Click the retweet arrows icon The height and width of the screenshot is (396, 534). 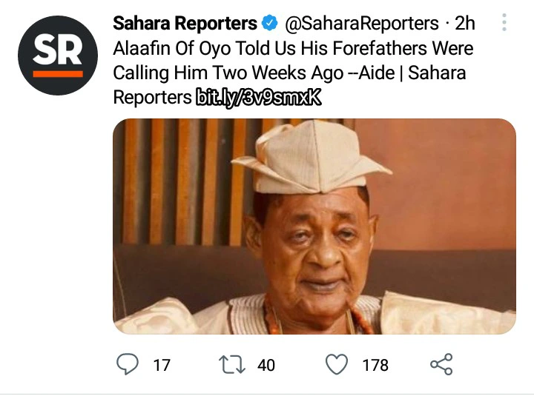pos(234,363)
